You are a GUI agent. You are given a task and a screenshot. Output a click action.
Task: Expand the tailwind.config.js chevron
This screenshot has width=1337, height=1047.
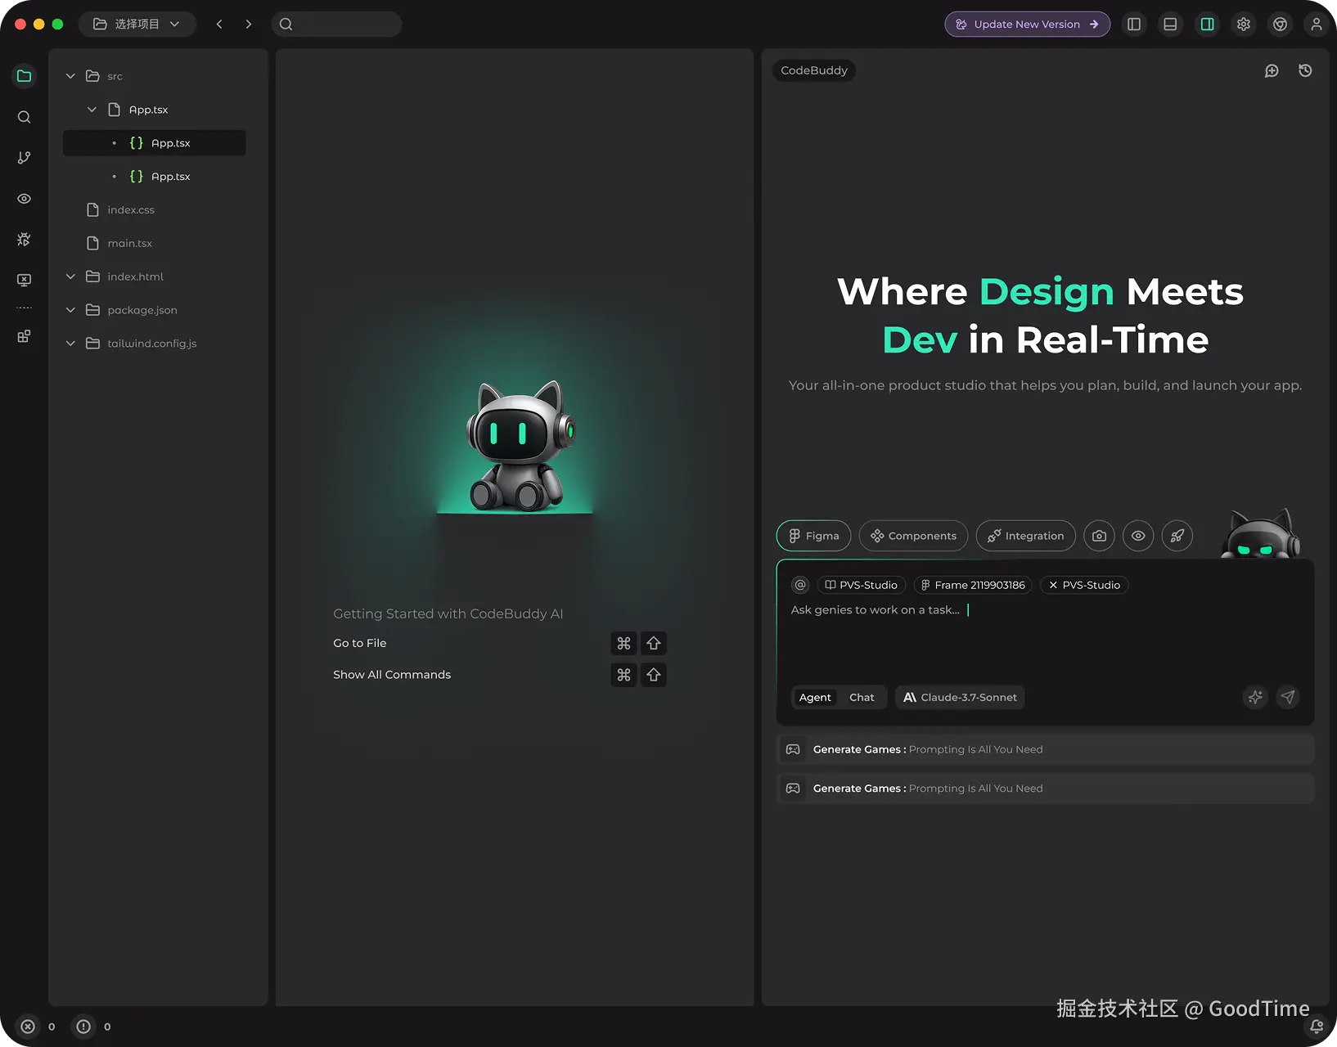coord(70,344)
